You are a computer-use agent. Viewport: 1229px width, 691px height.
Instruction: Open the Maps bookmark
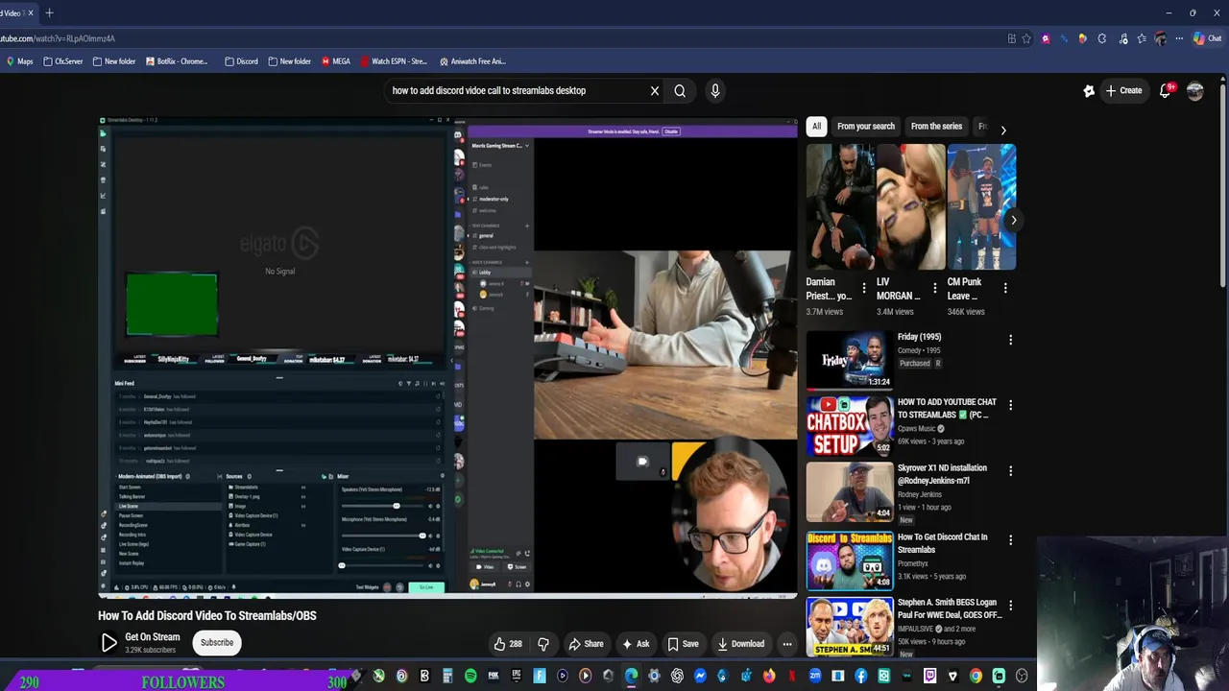[19, 61]
